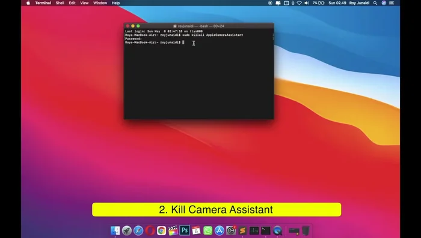Open the Help menu

[115, 3]
